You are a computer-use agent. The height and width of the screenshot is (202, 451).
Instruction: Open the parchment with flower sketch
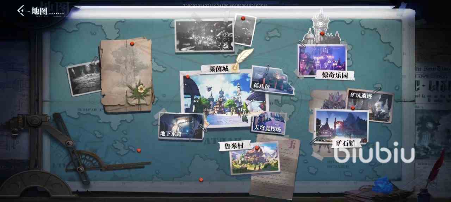point(127,75)
